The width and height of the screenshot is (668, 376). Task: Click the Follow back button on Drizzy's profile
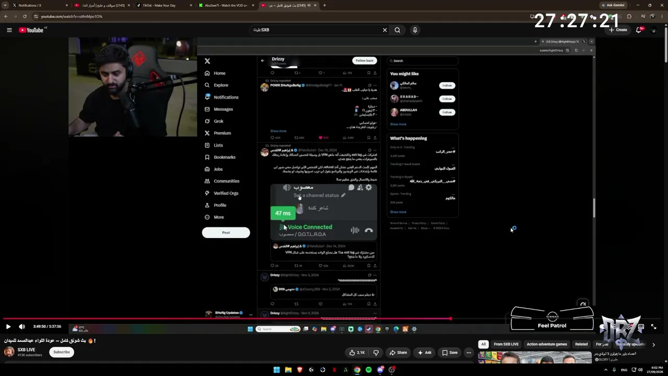pyautogui.click(x=364, y=61)
